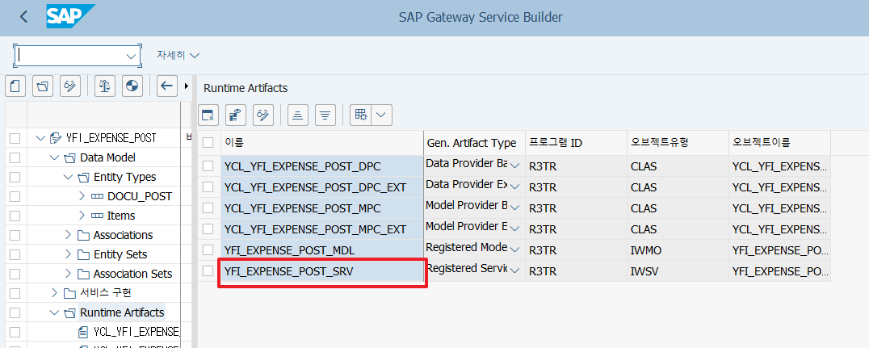Click the left arrow navigation button

coord(167,86)
